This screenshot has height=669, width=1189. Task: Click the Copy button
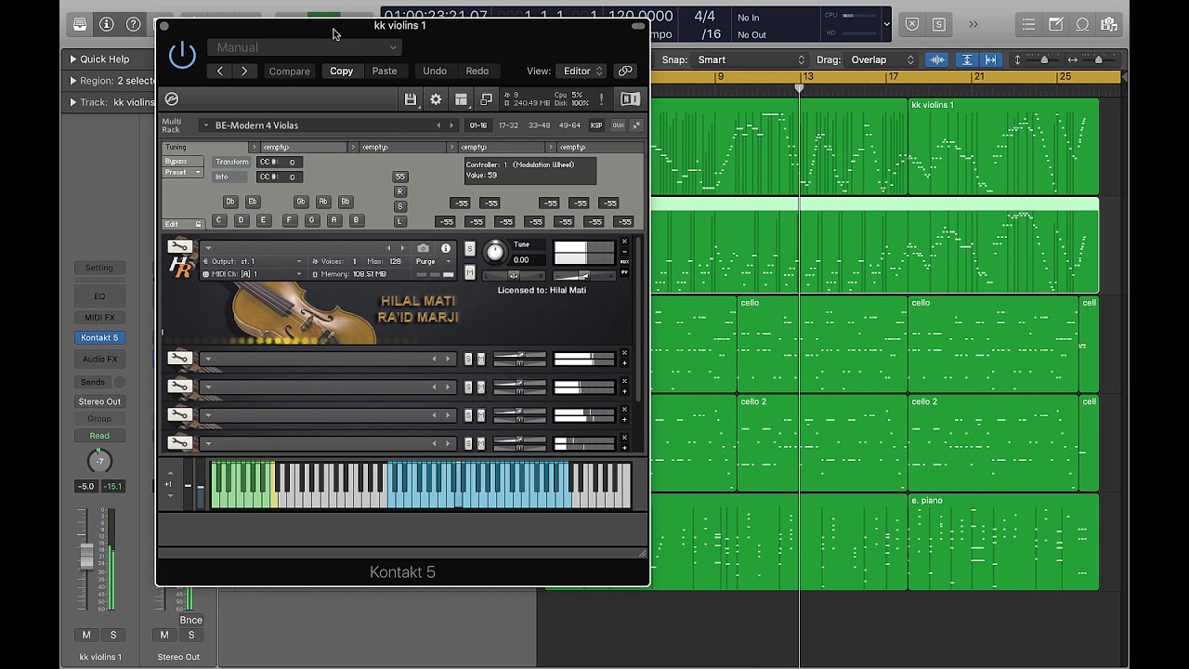coord(341,71)
